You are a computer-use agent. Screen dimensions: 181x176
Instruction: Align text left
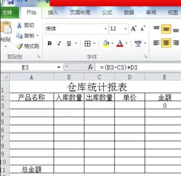(x=156, y=43)
